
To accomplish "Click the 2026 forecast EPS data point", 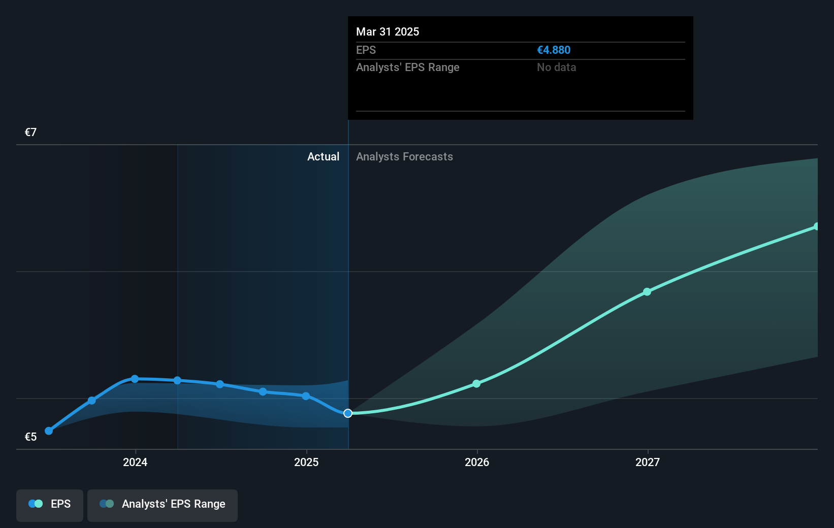I will (476, 384).
